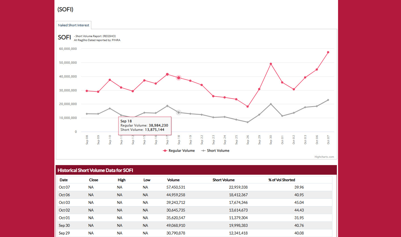Viewport: 401px width, 237px height.
Task: Toggle Short Volume series in chart legend
Action: point(215,151)
